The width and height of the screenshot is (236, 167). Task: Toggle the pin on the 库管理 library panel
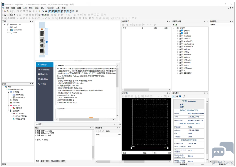[205, 21]
